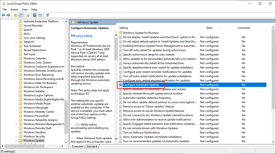Select 'Specify intranet Microsoft update service location'
Viewport: 276px width, 154px height.
point(153,94)
